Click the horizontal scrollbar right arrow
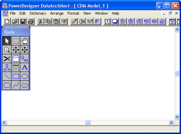181x134 pixels. point(171,122)
